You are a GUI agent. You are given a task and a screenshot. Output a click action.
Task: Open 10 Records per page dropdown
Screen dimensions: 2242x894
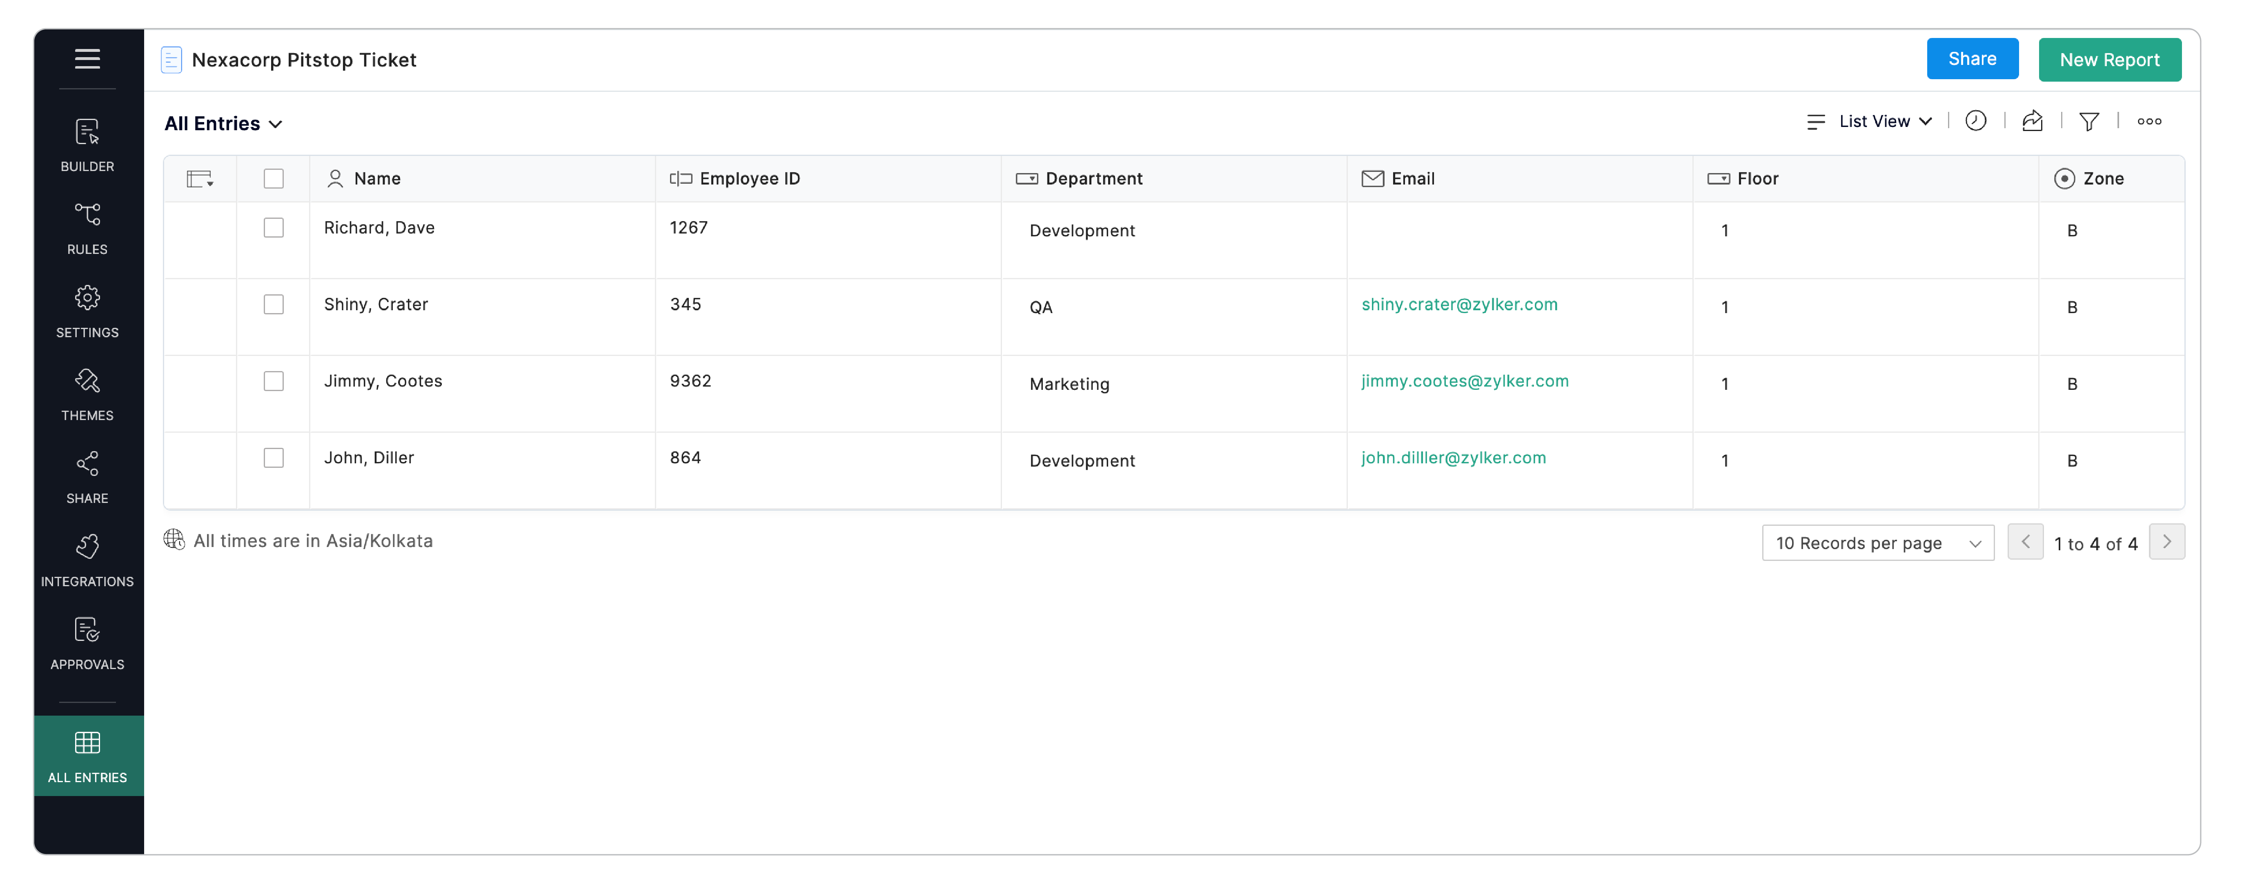[1877, 543]
